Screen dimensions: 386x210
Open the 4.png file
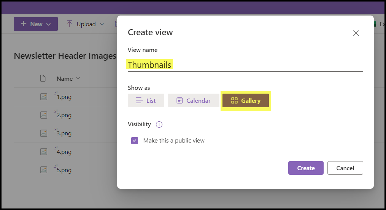[x=64, y=152]
